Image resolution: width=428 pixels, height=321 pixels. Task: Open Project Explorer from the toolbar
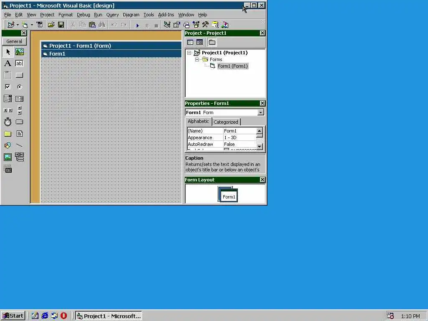pos(167,25)
